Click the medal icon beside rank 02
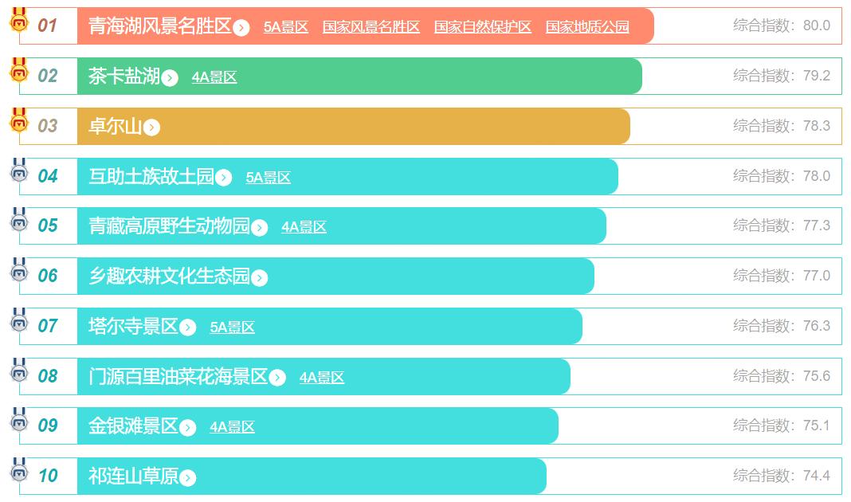 click(x=18, y=70)
